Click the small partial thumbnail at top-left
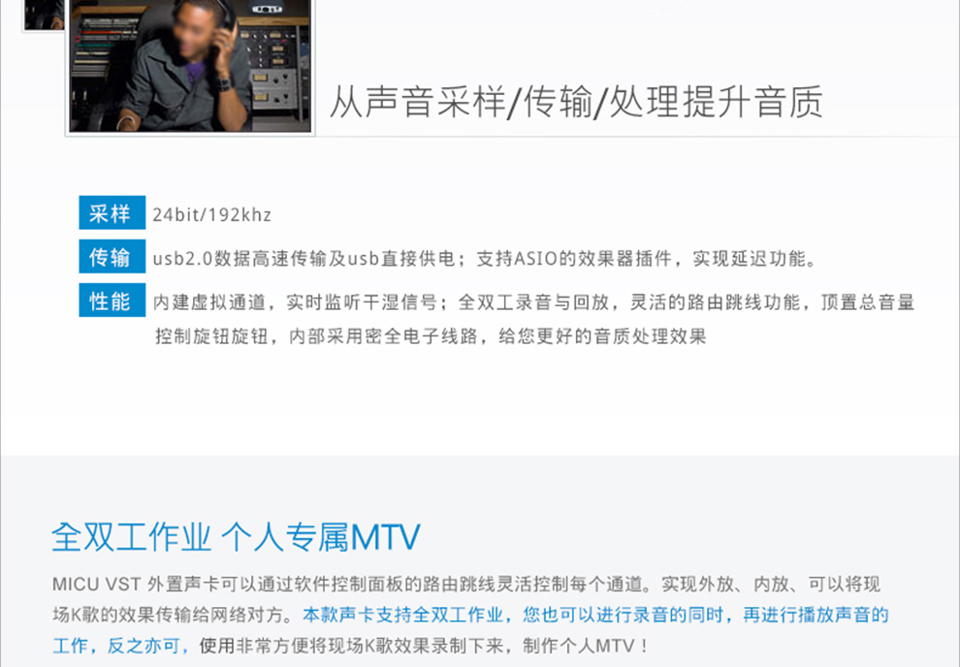The width and height of the screenshot is (960, 667). (44, 15)
